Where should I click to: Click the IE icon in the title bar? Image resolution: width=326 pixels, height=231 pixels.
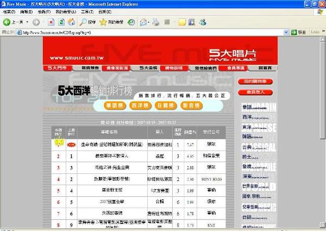click(x=3, y=4)
